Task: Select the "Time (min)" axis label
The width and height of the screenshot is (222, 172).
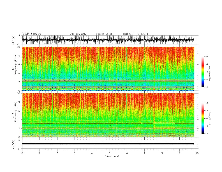Action: tap(112, 156)
